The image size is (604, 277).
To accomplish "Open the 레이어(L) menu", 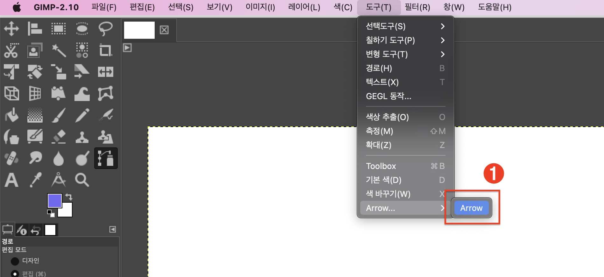I will point(304,7).
